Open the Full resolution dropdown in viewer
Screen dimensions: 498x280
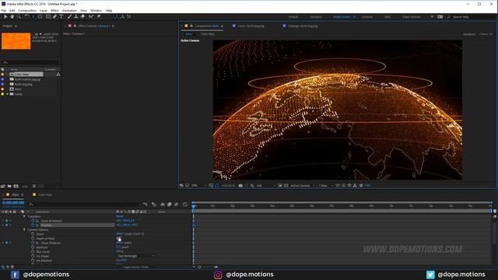click(266, 185)
